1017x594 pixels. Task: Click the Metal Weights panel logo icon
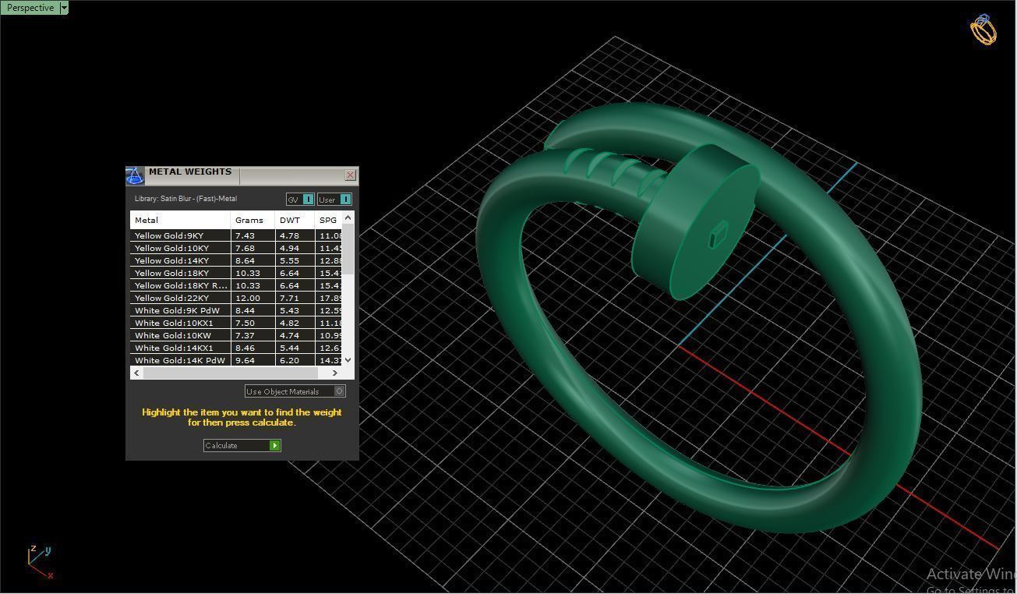(134, 175)
